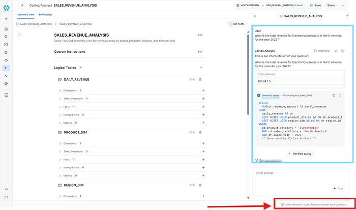
Task: Copy the generated SQL query
Action: click(x=334, y=96)
